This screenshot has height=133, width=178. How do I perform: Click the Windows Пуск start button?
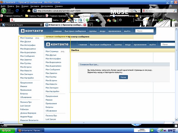pos(7,130)
